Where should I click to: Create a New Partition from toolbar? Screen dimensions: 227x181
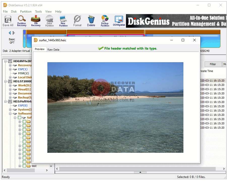click(63, 21)
